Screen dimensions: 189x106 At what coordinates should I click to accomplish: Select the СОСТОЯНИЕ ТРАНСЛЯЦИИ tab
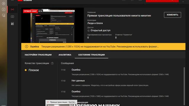click(92, 55)
